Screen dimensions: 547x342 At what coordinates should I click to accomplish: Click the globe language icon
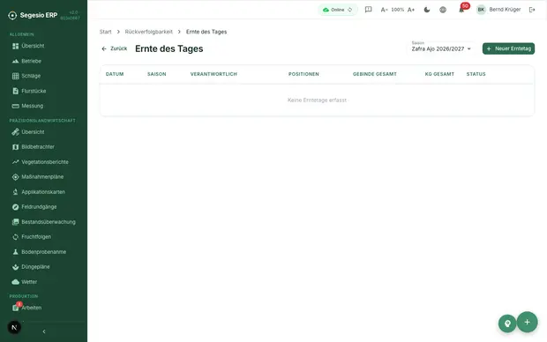443,10
